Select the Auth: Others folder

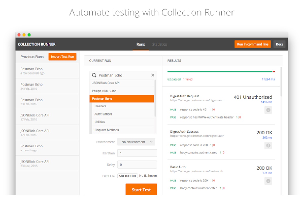click(x=123, y=114)
